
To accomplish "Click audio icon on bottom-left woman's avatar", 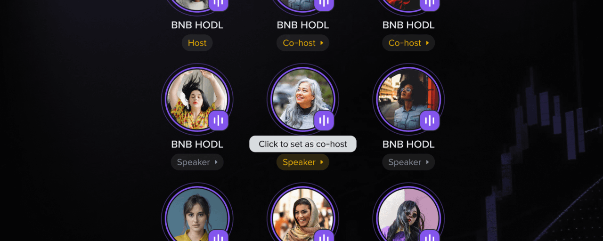I will [x=219, y=236].
